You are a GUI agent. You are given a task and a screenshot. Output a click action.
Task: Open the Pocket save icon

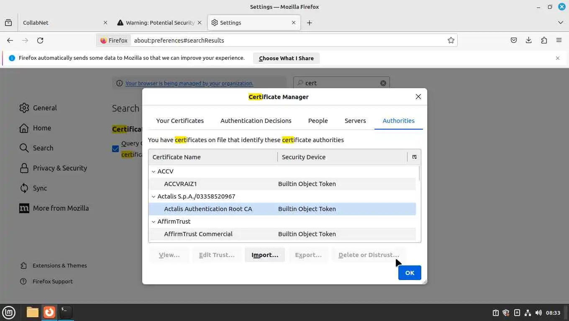514,41
